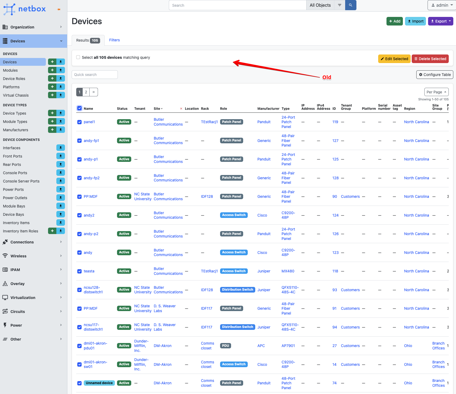Open the Per Page dropdown
This screenshot has height=394, width=456.
(436, 92)
